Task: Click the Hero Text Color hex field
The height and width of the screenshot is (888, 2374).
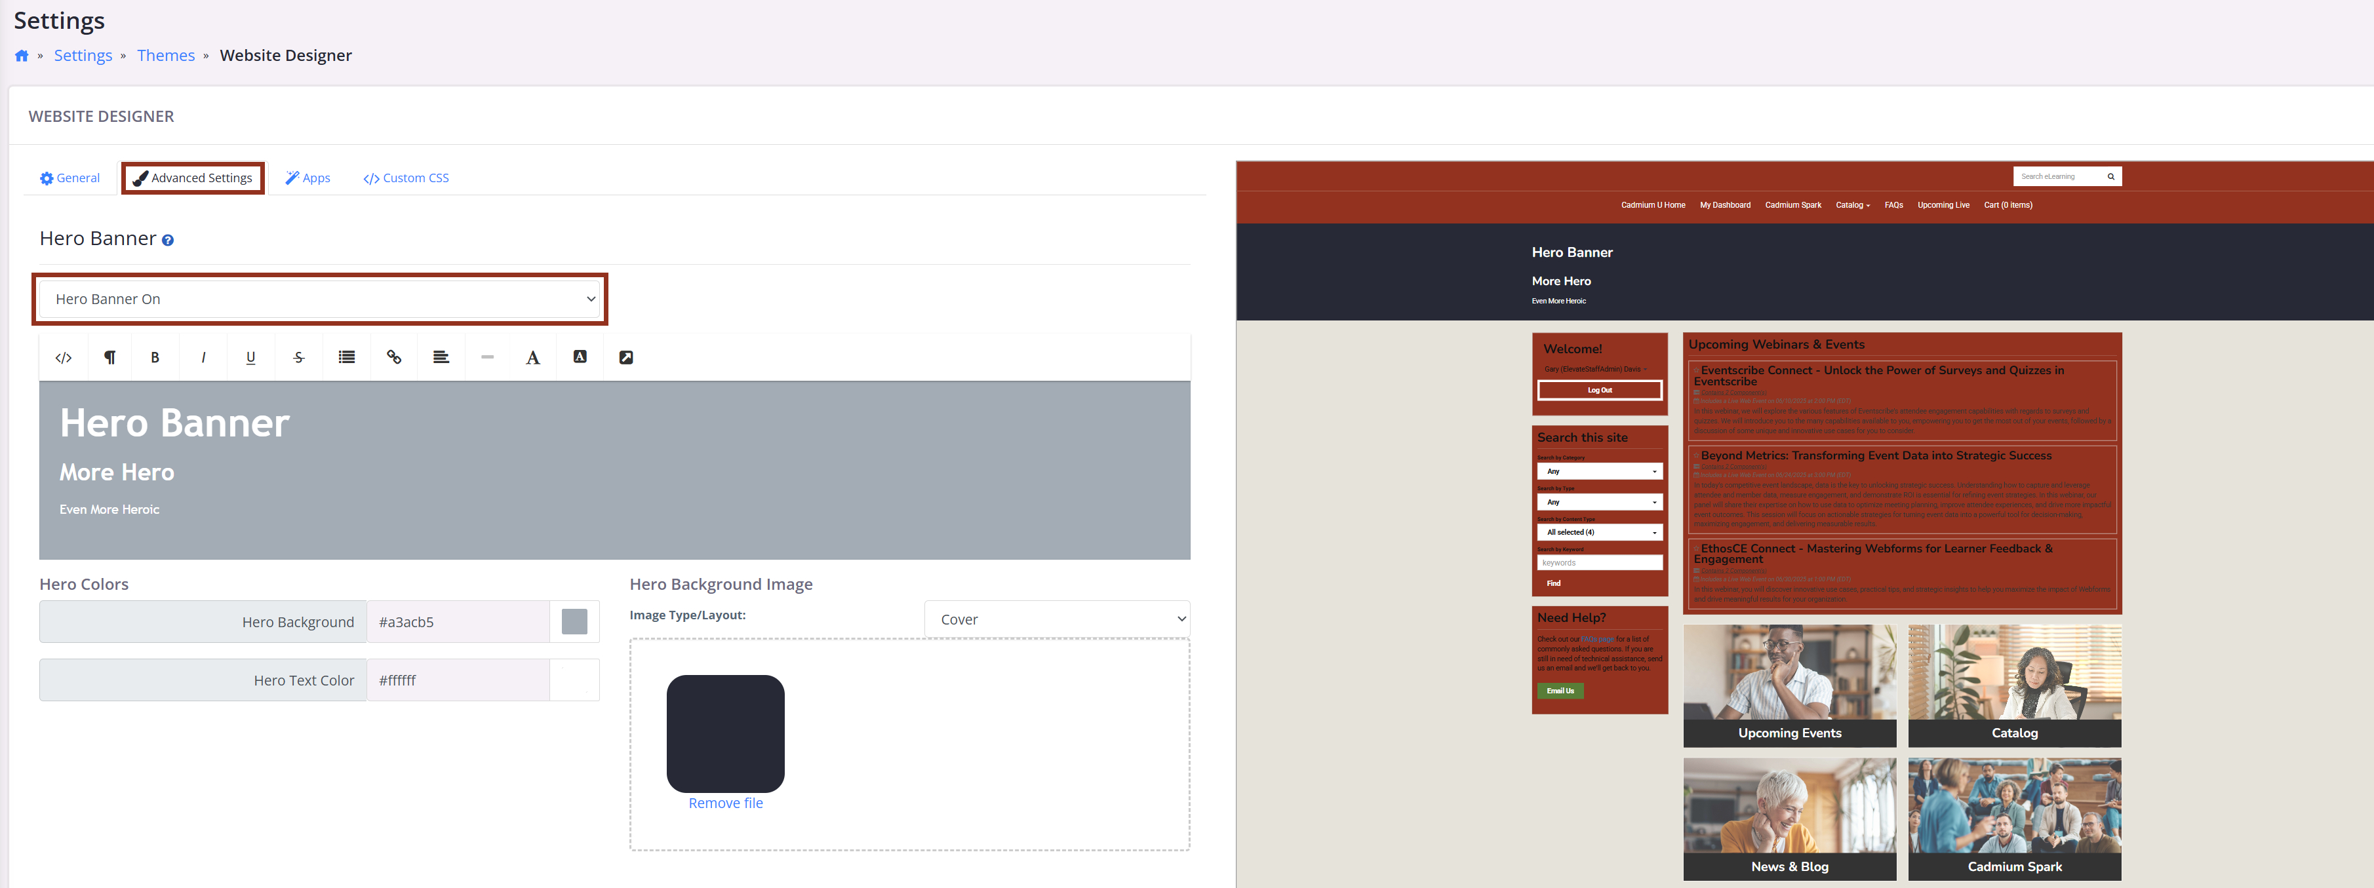Action: 458,680
